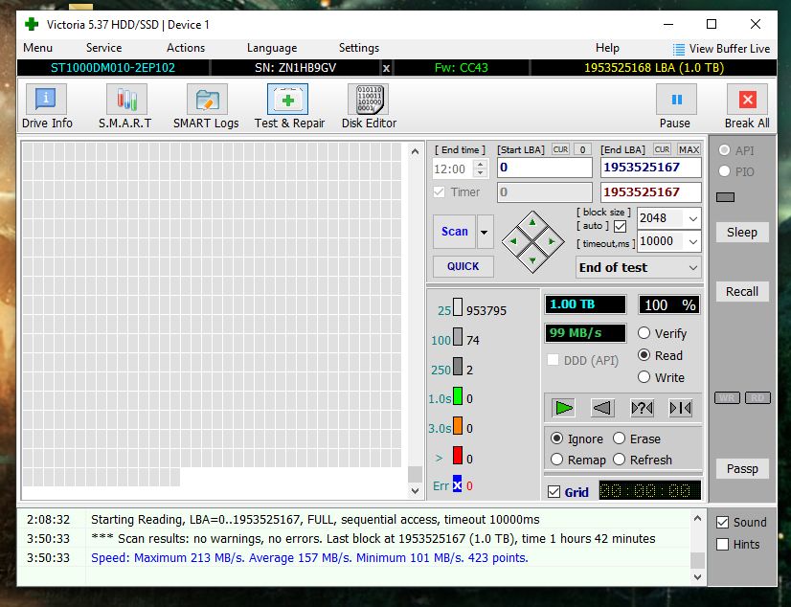
Task: Select the Remap radio option
Action: (x=557, y=460)
